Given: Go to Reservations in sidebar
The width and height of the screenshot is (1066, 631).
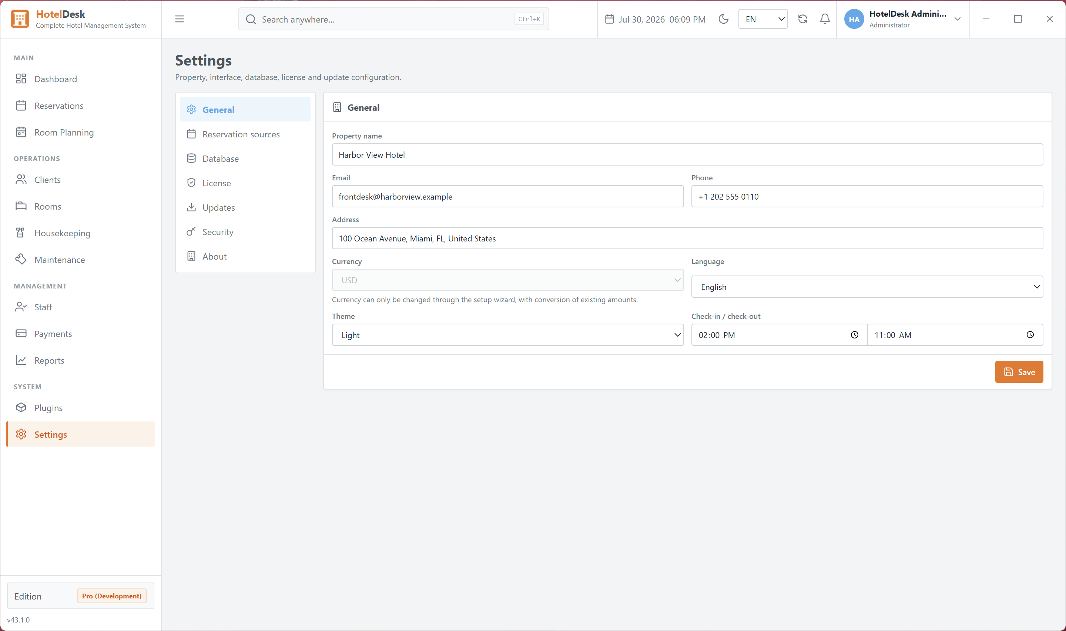Looking at the screenshot, I should (x=81, y=106).
